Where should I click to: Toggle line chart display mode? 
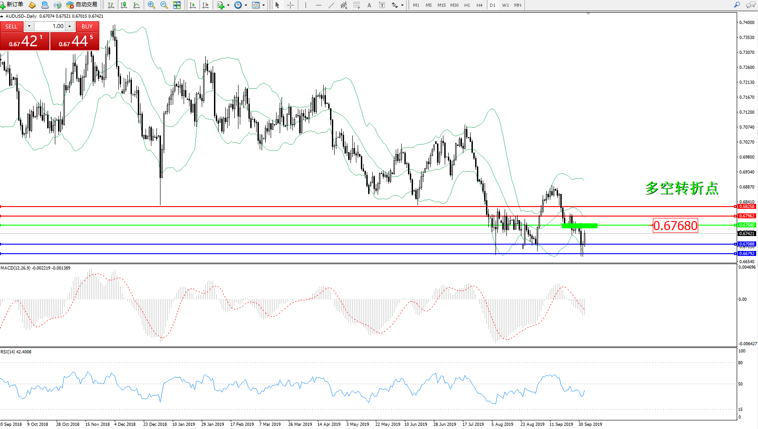(136, 5)
